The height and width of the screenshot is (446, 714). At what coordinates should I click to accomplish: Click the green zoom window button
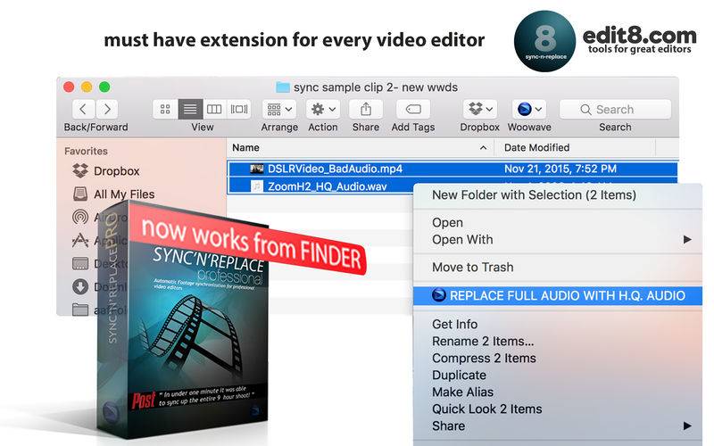(x=104, y=87)
